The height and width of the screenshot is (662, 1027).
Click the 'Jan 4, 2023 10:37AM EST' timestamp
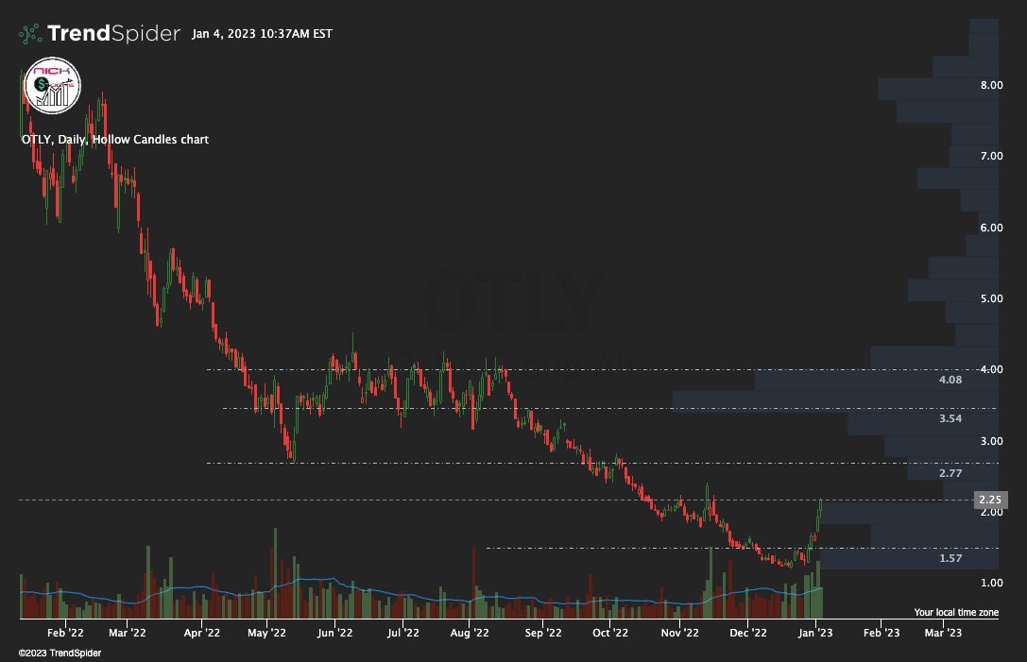coord(262,33)
